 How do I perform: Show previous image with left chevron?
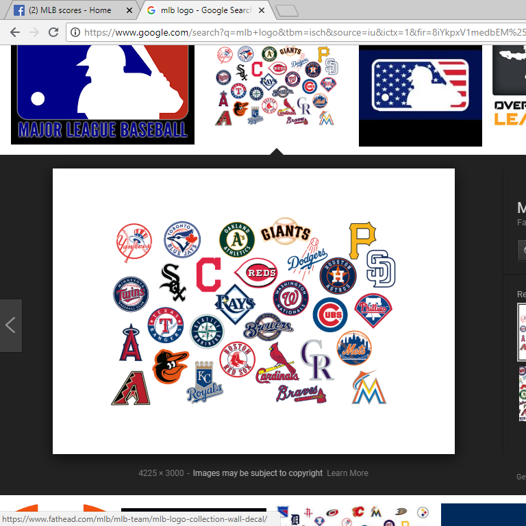point(11,325)
